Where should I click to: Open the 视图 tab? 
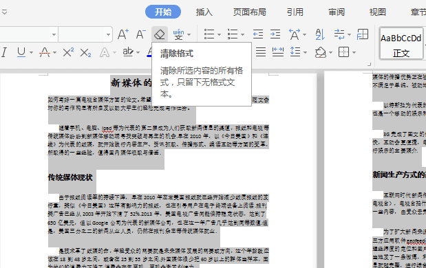(378, 12)
